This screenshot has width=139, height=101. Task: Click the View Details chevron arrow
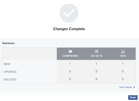134,87
